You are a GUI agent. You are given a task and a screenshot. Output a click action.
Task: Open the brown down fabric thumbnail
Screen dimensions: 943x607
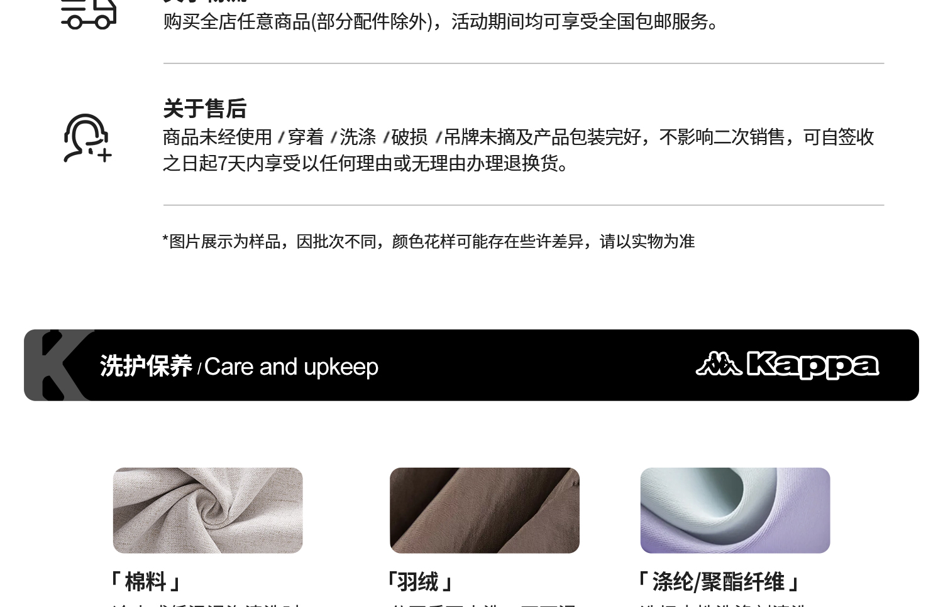[x=484, y=510]
